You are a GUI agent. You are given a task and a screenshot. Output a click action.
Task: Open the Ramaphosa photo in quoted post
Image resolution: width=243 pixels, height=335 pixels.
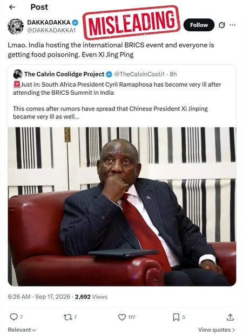point(122,206)
